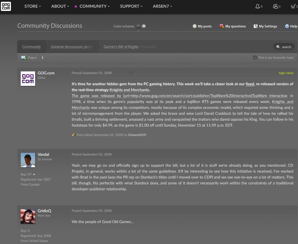Image resolution: width=298 pixels, height=244 pixels.
Task: Click 'Posted September 03, 2008' date
Action: coord(91,155)
